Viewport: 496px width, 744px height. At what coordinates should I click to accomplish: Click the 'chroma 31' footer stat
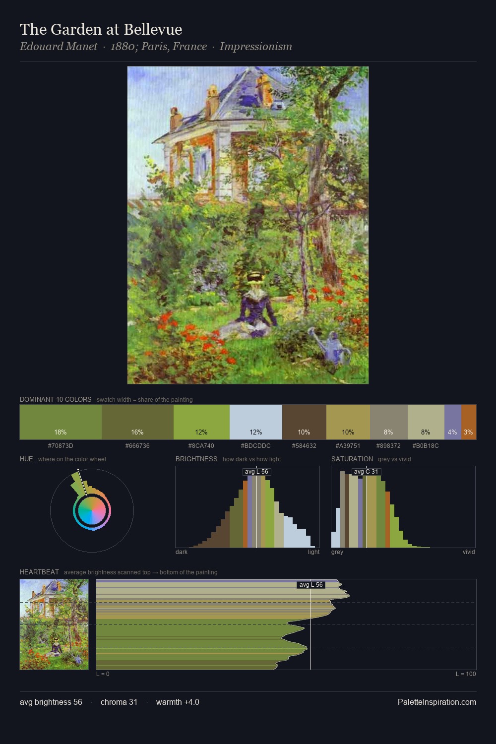point(119,702)
